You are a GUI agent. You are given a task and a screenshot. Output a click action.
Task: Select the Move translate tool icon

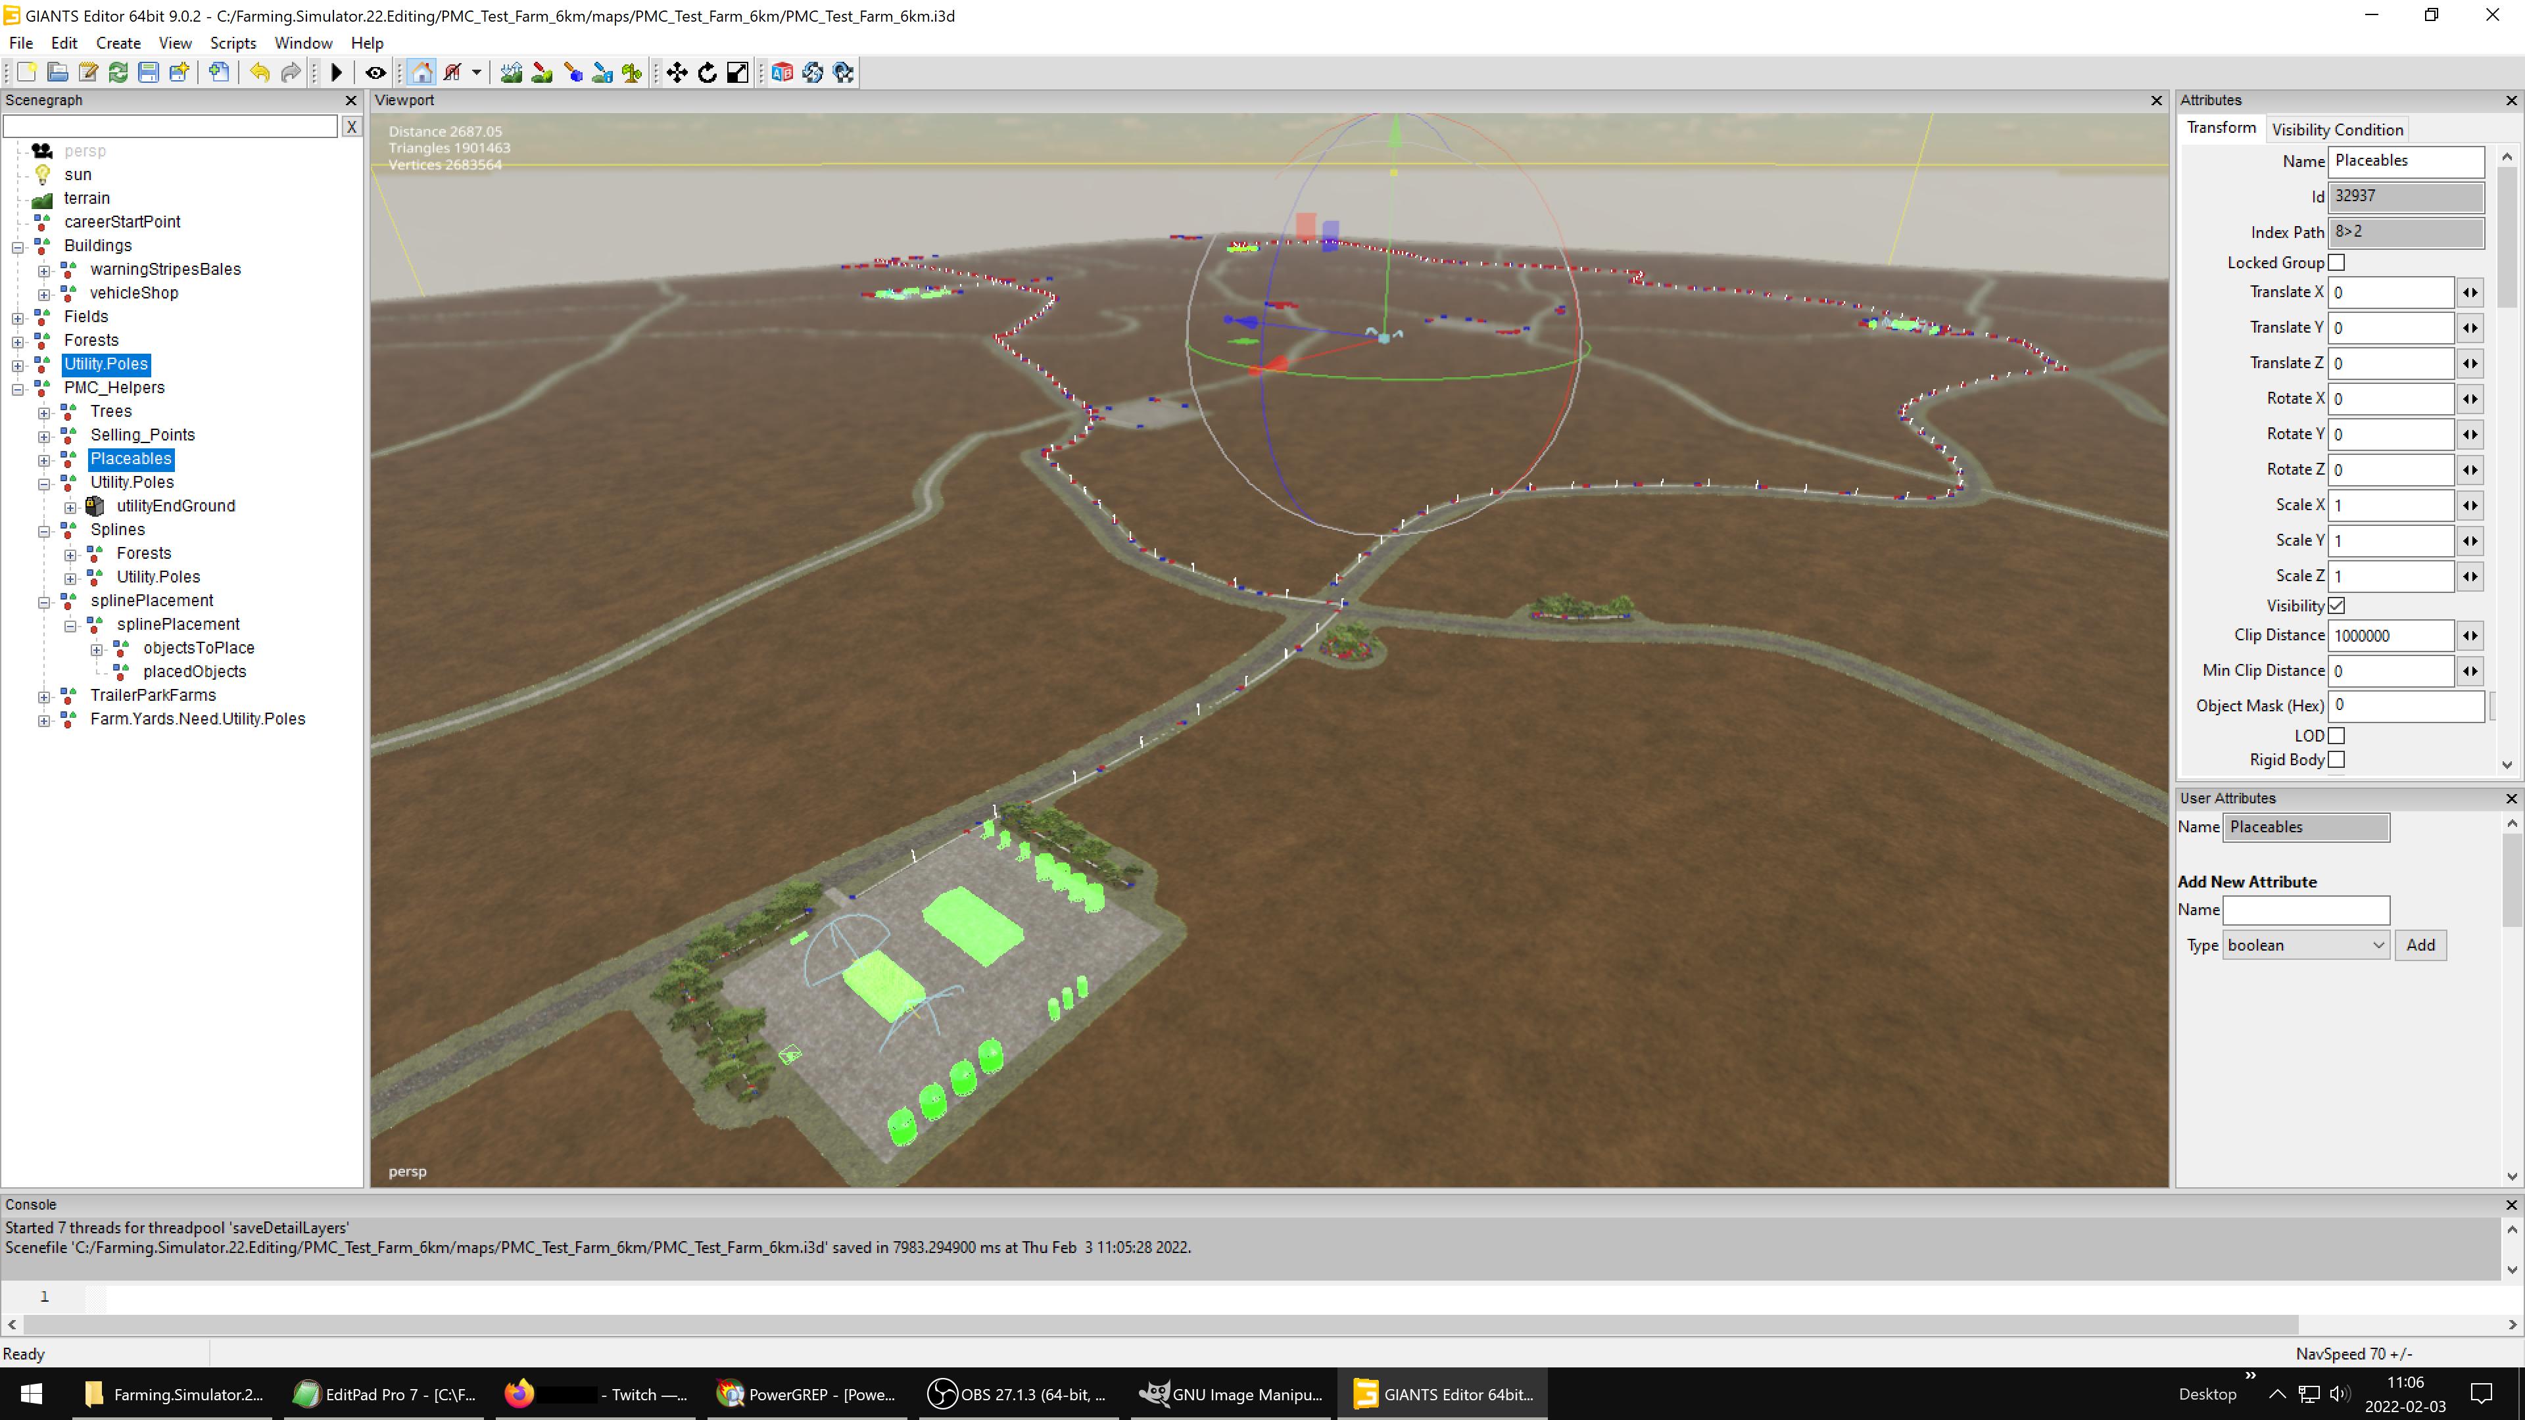(x=677, y=72)
